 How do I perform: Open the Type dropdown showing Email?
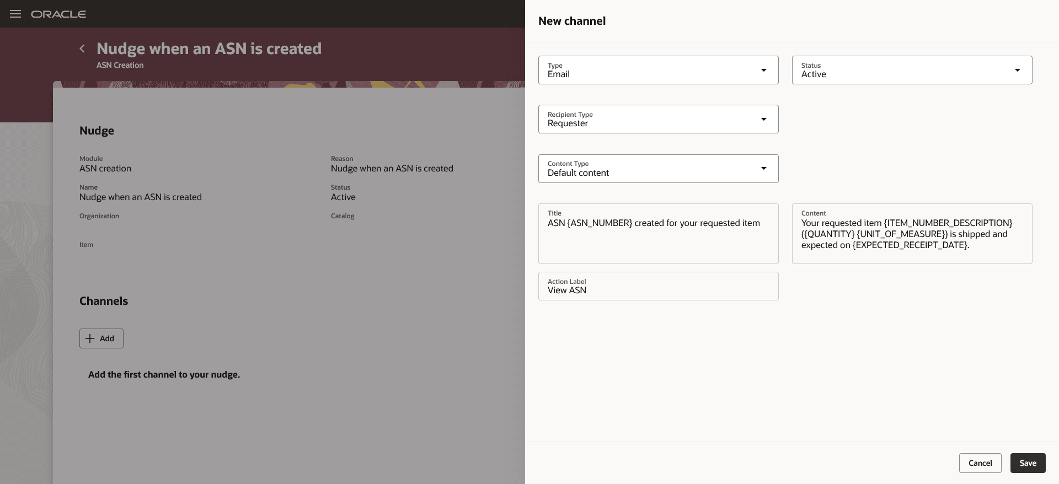tap(658, 70)
